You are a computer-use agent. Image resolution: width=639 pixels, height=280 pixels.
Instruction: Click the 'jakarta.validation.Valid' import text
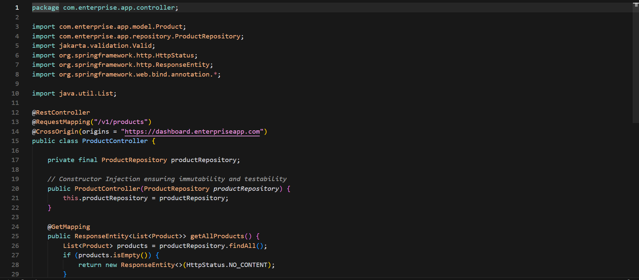[106, 46]
